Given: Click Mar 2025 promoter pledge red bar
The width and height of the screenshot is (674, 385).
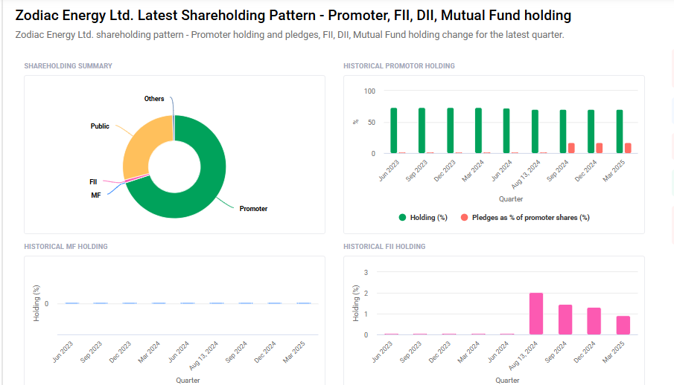Looking at the screenshot, I should [628, 148].
